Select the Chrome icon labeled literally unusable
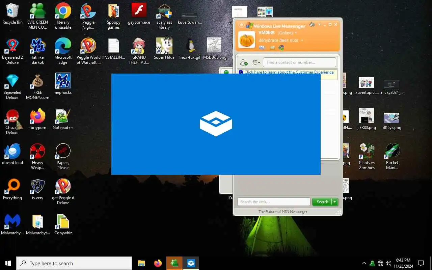 pos(63,16)
